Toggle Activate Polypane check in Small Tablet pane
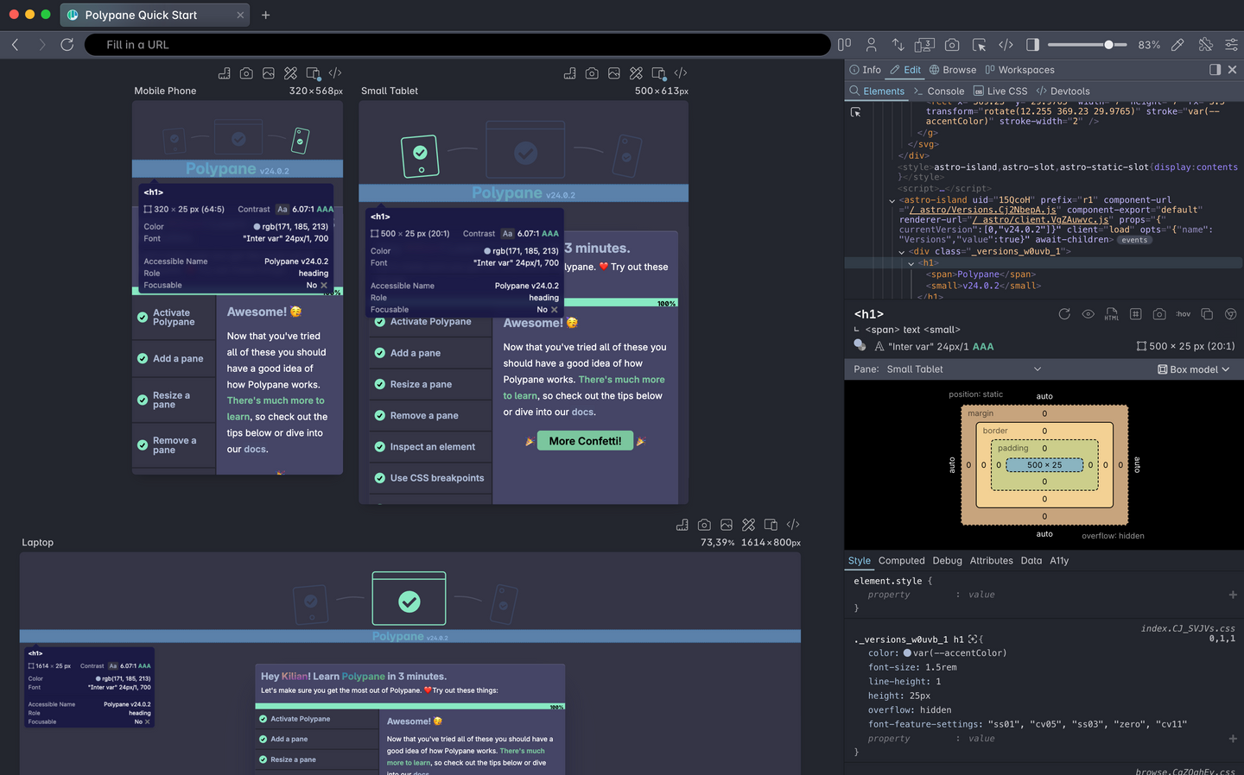The height and width of the screenshot is (775, 1244). click(380, 322)
